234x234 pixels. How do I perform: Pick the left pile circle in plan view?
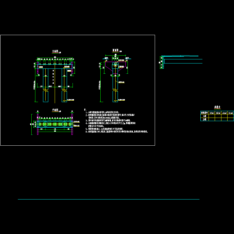click(x=46, y=124)
